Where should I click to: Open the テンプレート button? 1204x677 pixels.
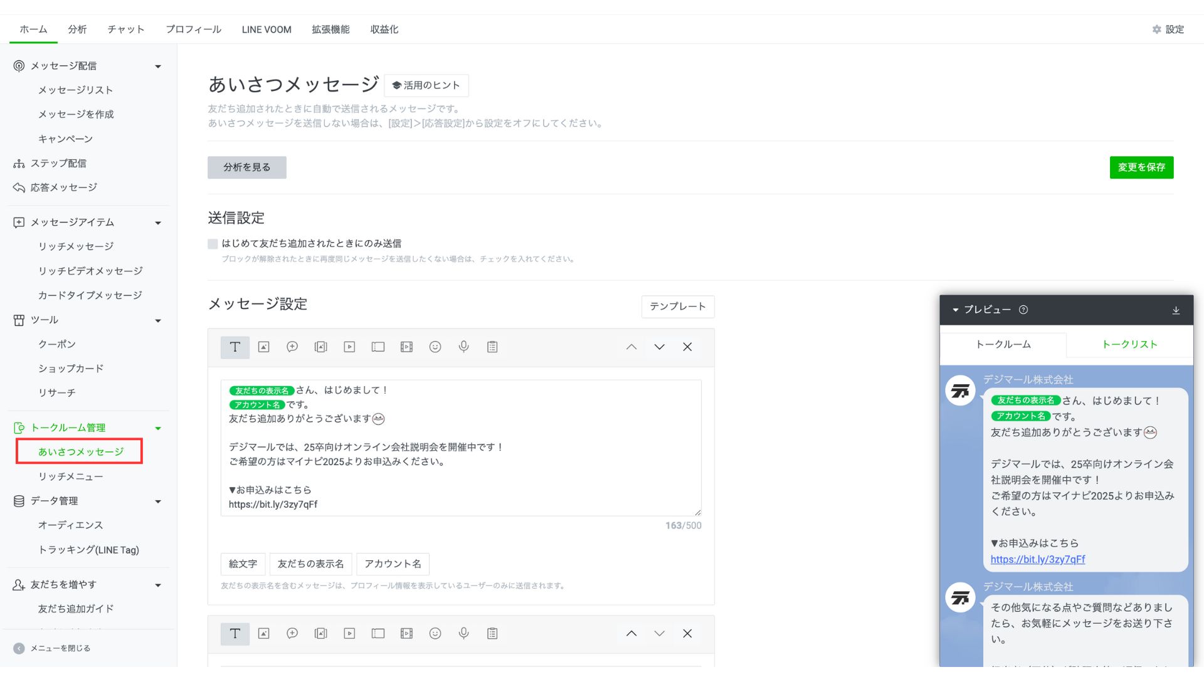point(678,307)
